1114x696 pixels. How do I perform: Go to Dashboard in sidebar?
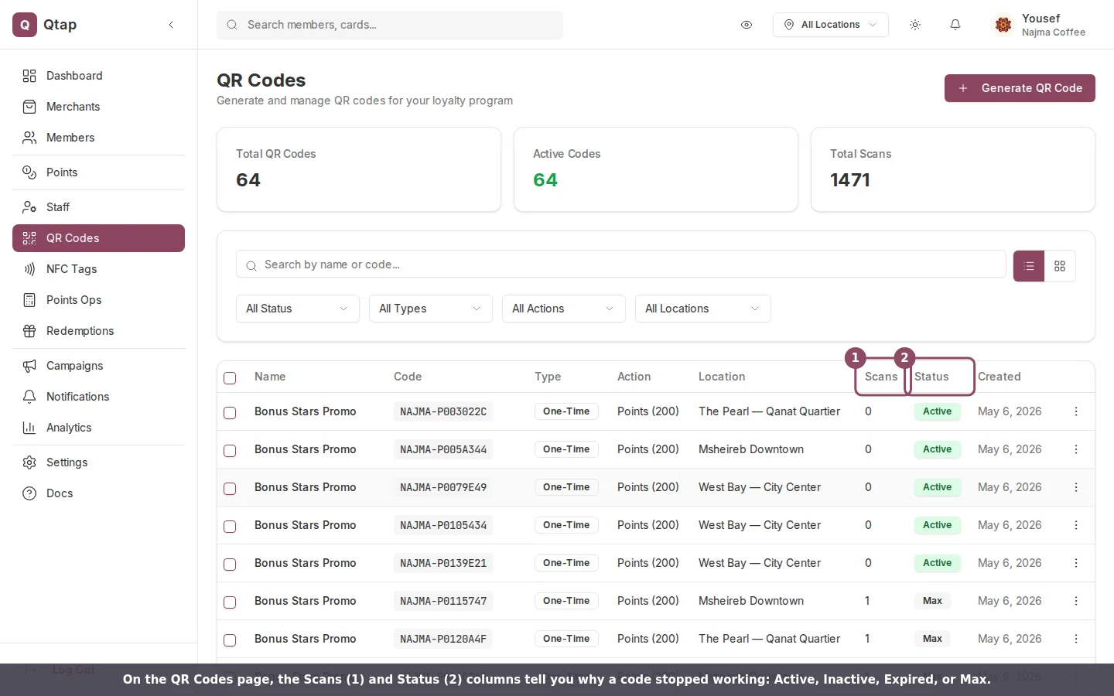click(x=98, y=76)
